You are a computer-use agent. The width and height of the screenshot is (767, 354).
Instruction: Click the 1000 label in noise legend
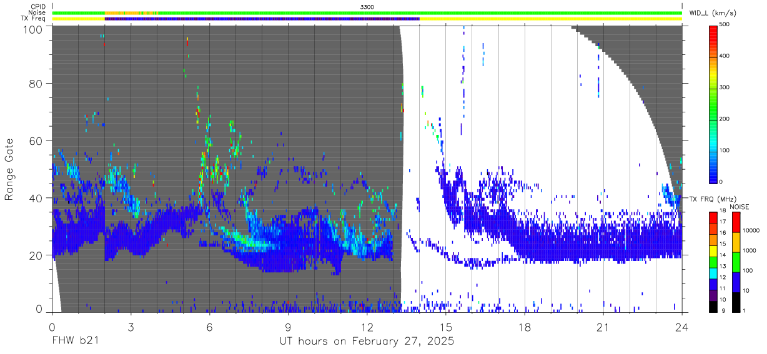pyautogui.click(x=750, y=250)
